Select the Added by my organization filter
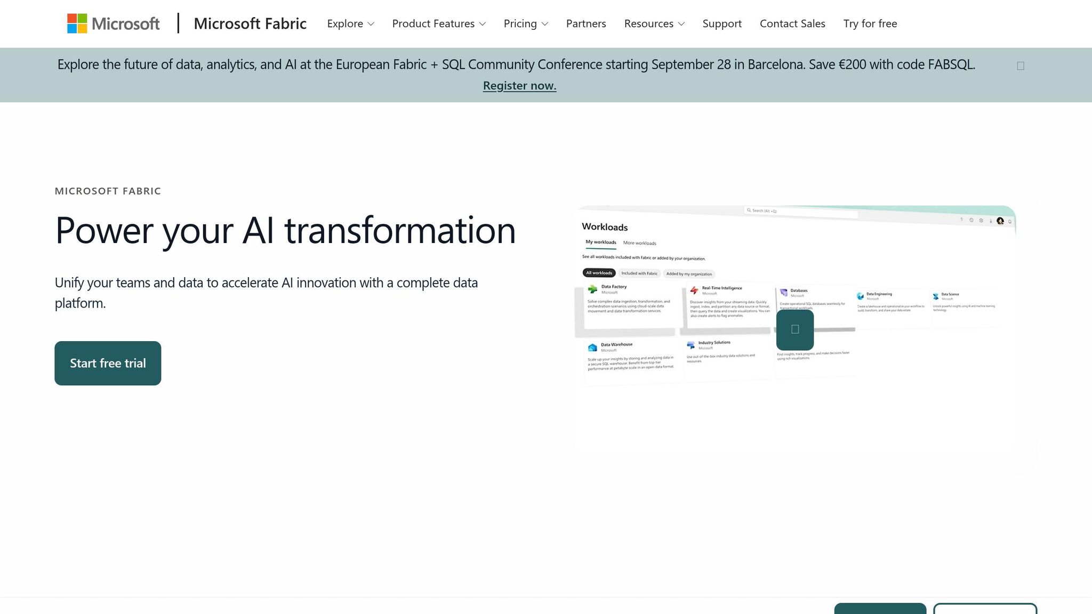Screen dimensions: 1092x614 689,274
